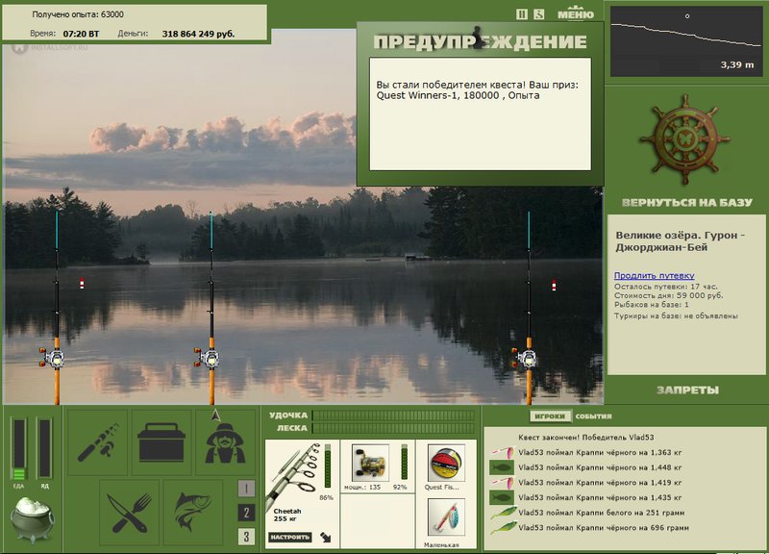Image resolution: width=769 pixels, height=554 pixels.
Task: Click Квест закончен! Победитель Vlad53 entry
Action: pyautogui.click(x=585, y=438)
